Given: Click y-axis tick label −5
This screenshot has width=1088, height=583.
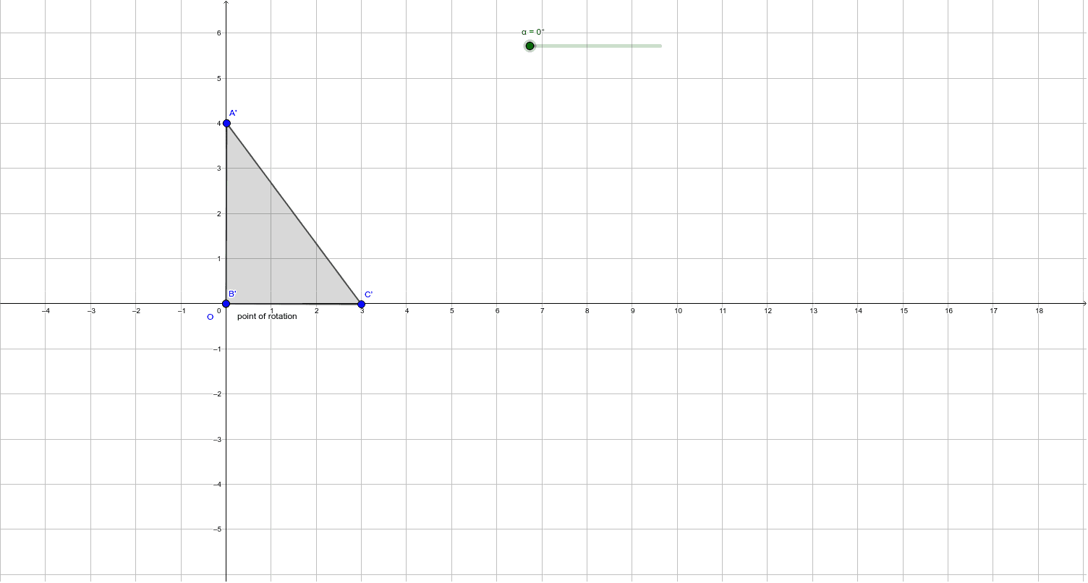Looking at the screenshot, I should 216,529.
